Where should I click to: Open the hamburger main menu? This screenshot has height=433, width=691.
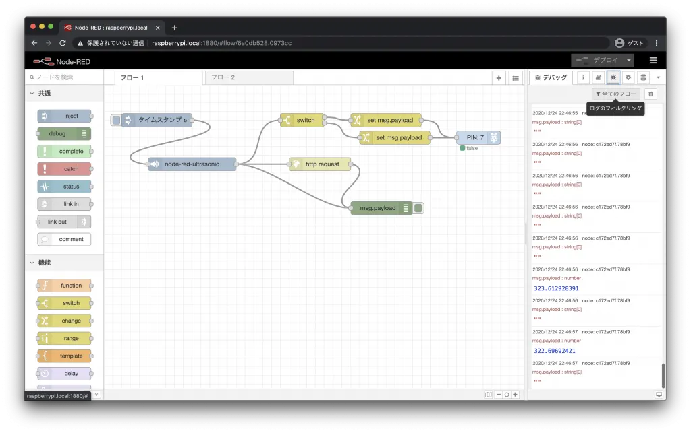click(x=653, y=60)
